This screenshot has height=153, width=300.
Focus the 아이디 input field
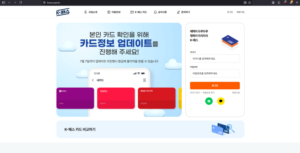(215, 59)
